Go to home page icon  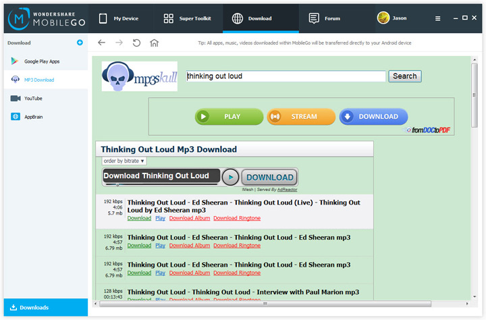[x=154, y=43]
